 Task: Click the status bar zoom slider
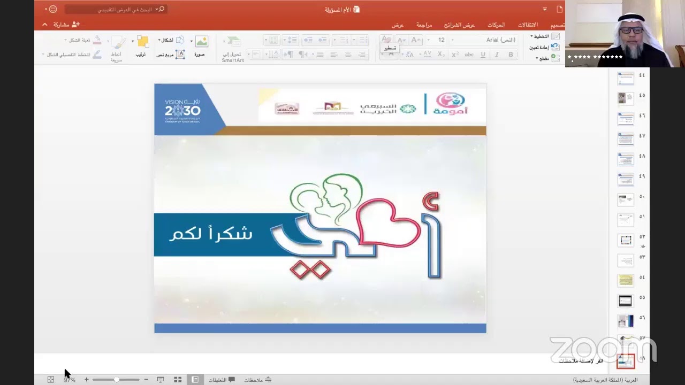point(116,380)
